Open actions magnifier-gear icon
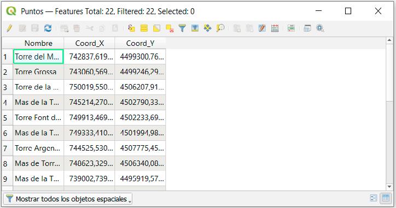The image size is (396, 208). pos(320,28)
